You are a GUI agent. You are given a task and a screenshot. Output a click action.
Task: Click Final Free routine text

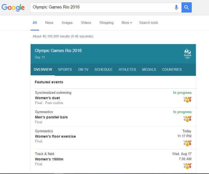click(x=49, y=103)
